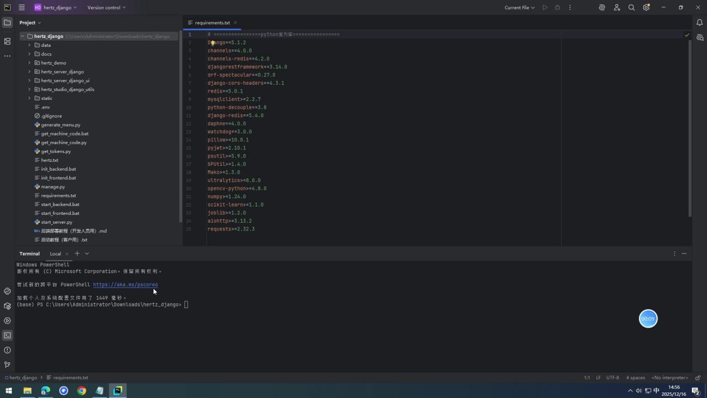
Task: Open the AI Assistant icon
Action: (x=602, y=7)
